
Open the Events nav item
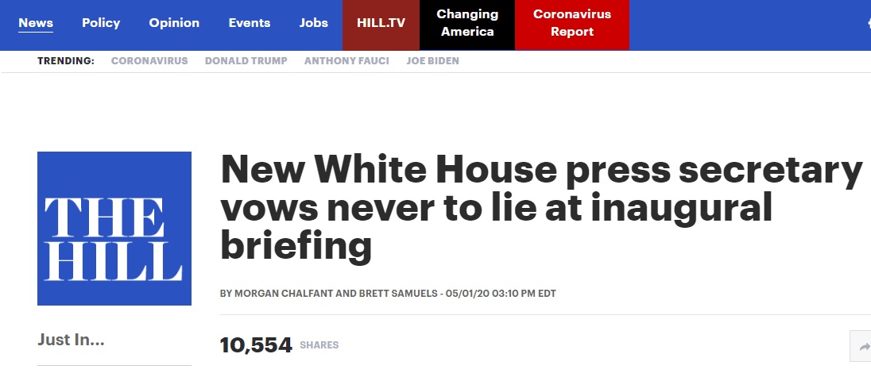(250, 23)
